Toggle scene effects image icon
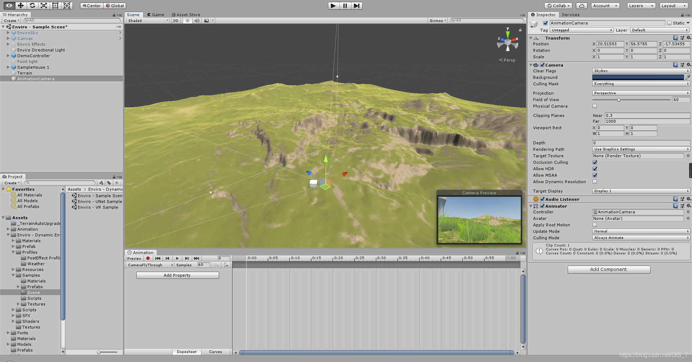Image resolution: width=692 pixels, height=362 pixels. tap(207, 21)
